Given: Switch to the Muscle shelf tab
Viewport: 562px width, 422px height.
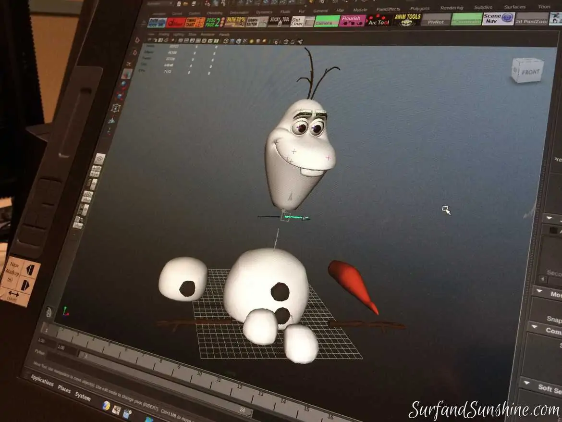Looking at the screenshot, I should tap(360, 10).
